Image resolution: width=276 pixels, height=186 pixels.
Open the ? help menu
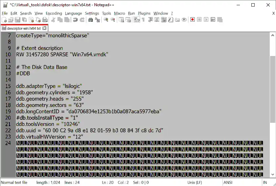pyautogui.click(x=172, y=13)
